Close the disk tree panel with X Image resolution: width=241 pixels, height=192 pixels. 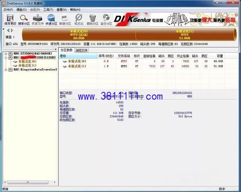point(56,49)
